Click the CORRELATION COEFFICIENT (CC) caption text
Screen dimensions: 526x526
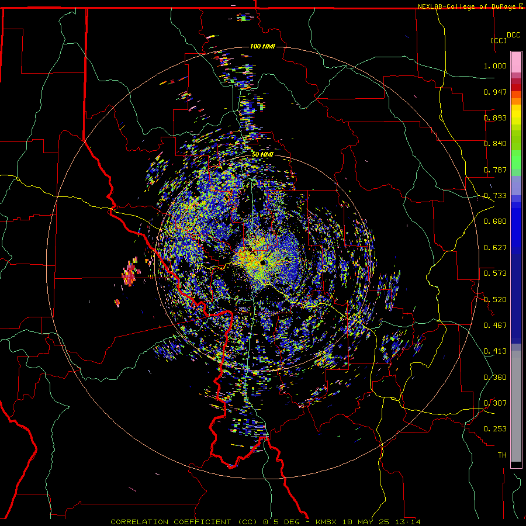[x=184, y=522]
